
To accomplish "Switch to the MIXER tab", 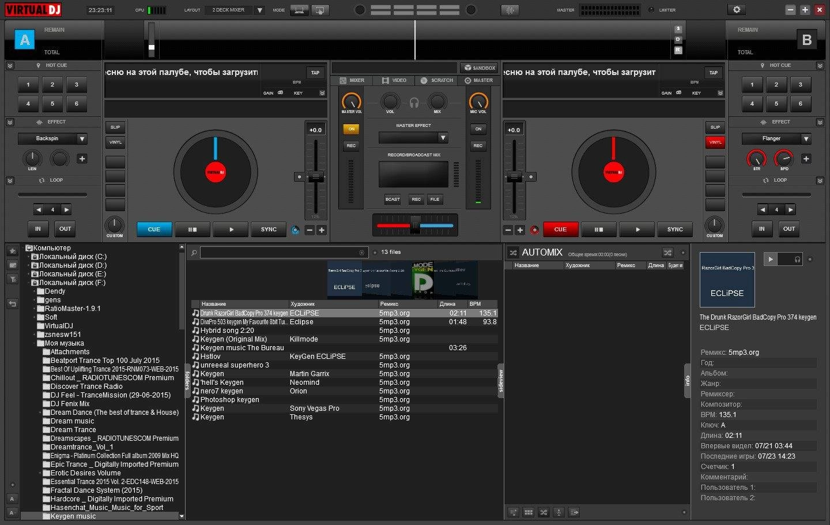I will pyautogui.click(x=352, y=80).
